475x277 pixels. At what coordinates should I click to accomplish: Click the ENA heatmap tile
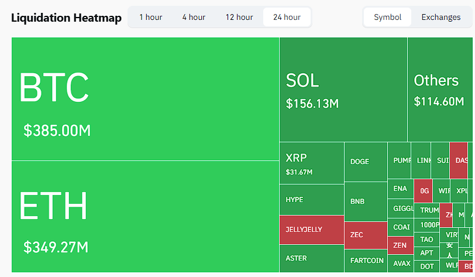click(400, 189)
